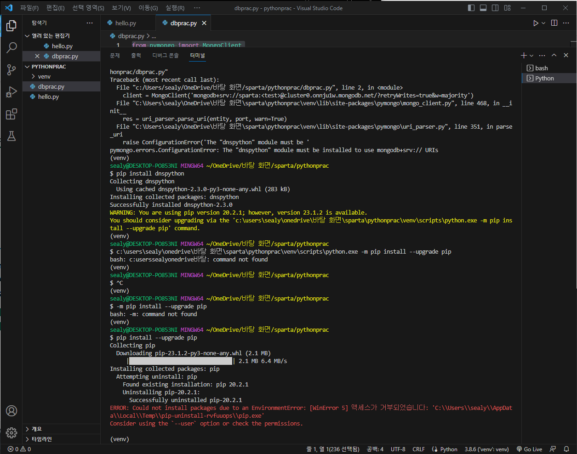Open the 파일(F) menu
This screenshot has height=454, width=577.
pyautogui.click(x=29, y=8)
